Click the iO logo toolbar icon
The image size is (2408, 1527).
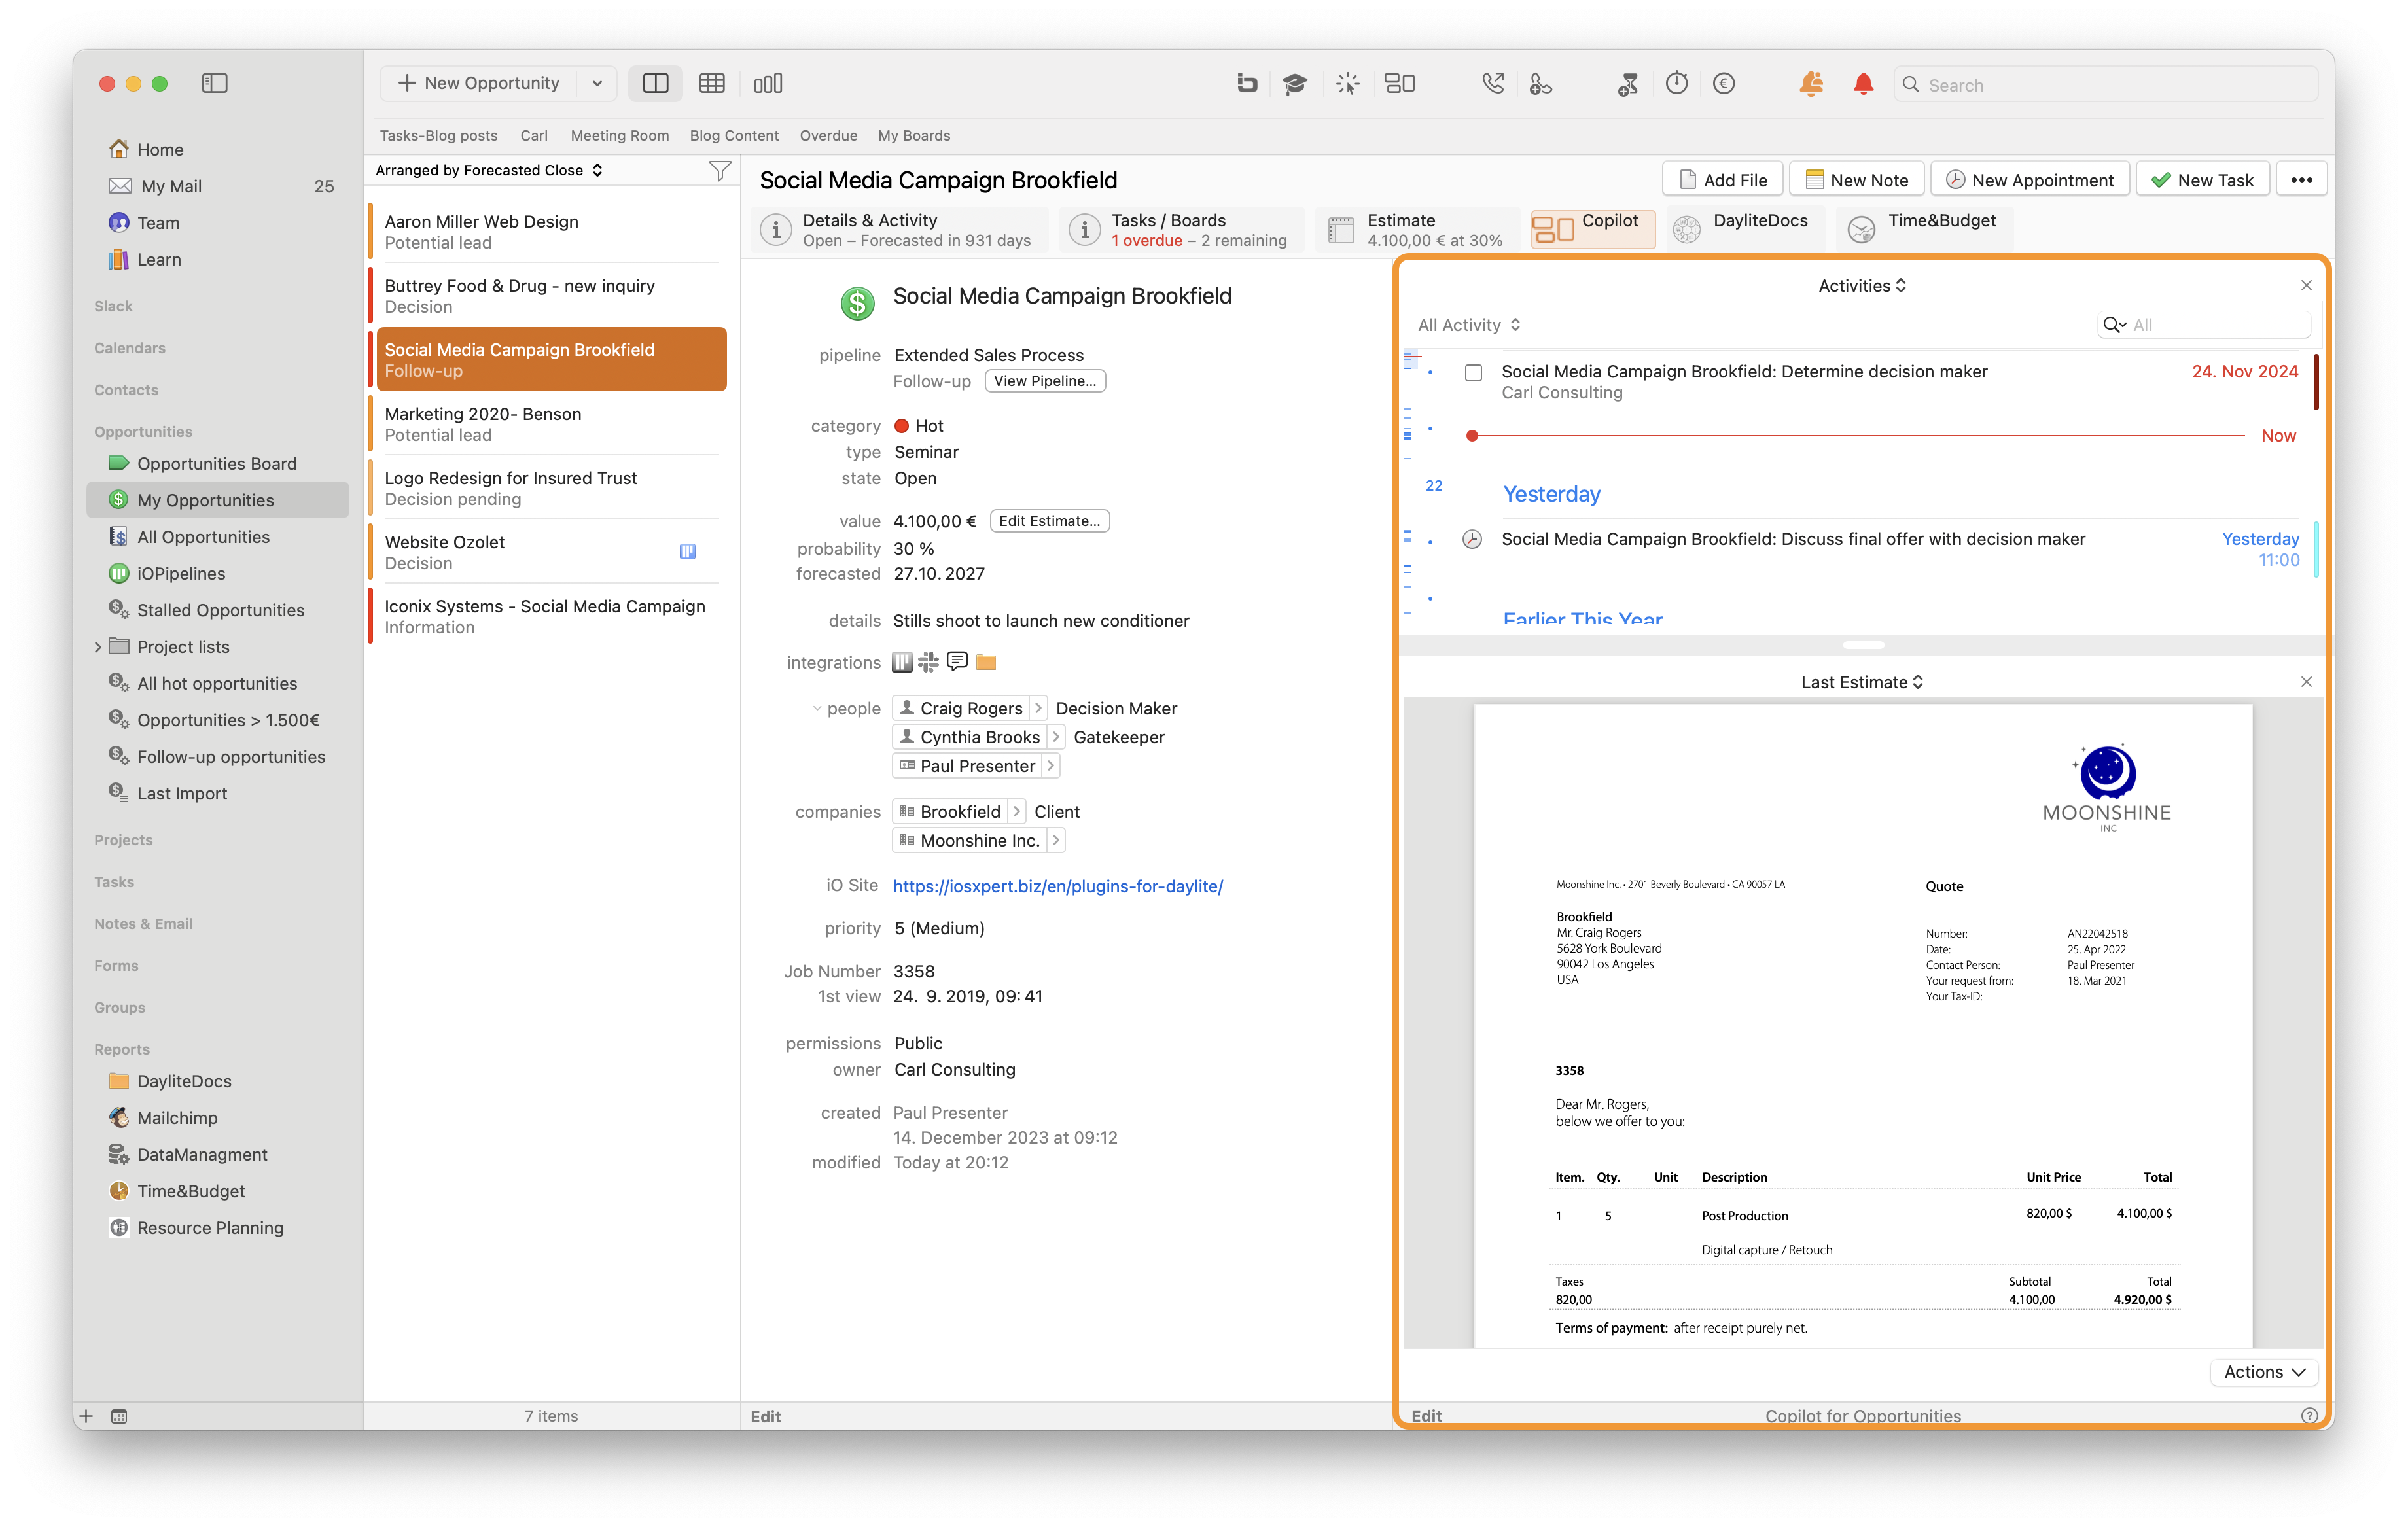(x=1247, y=84)
